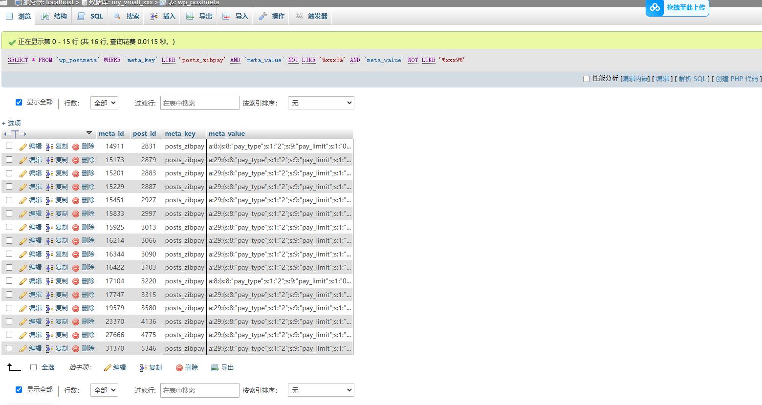Toggle the top 显示全部 checkbox

pyautogui.click(x=19, y=102)
